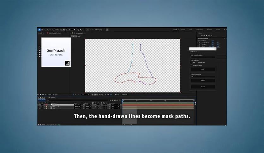Expand the Base layer properties
The width and height of the screenshot is (264, 153).
point(45,108)
